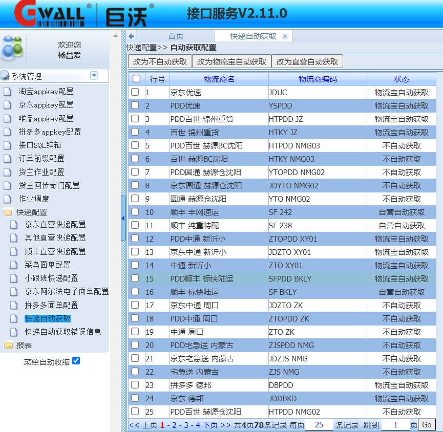Click the page icon next to 作业调度

pos(7,199)
